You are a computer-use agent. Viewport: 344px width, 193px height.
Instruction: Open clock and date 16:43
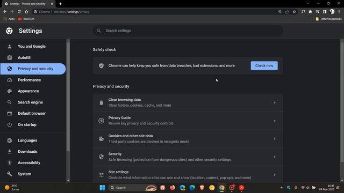click(x=327, y=188)
